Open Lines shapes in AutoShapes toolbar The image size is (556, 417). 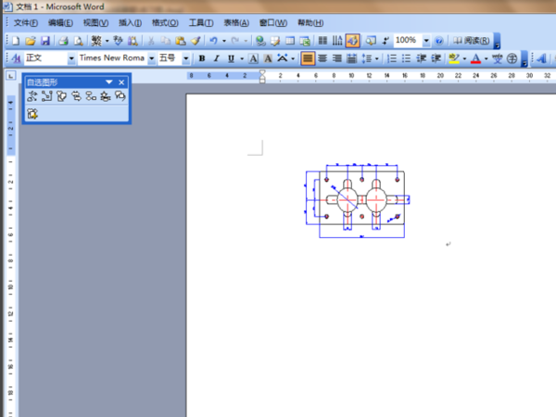[x=32, y=96]
